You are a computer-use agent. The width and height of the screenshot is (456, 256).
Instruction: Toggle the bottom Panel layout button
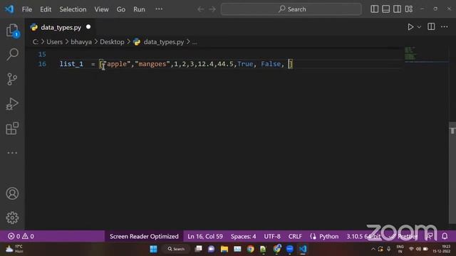click(386, 9)
